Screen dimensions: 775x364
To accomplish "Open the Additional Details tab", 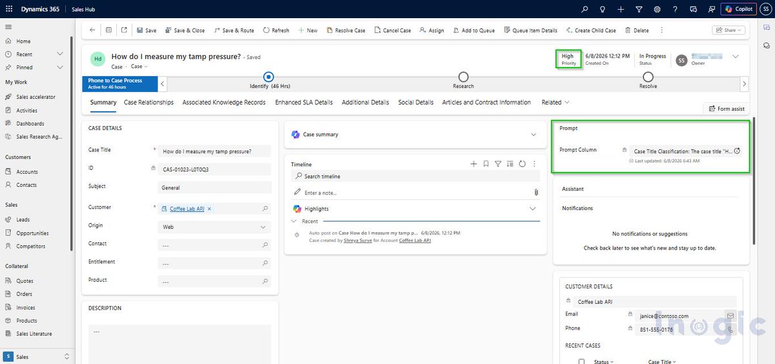I will click(x=366, y=102).
